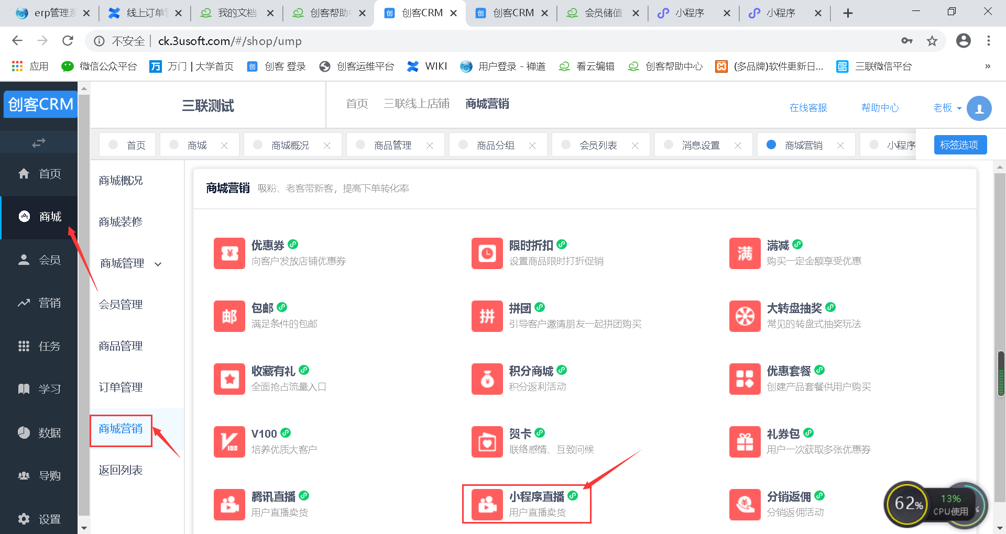Open 商城概况 in the side menu
Viewport: 1006px width, 534px height.
[x=121, y=181]
